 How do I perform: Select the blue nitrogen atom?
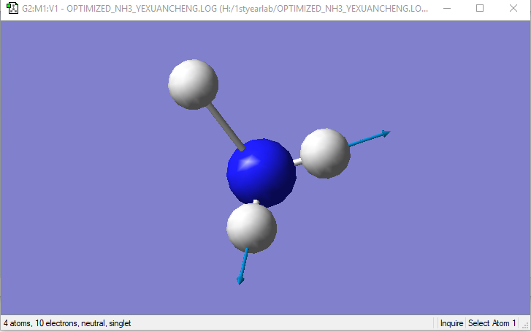[261, 173]
